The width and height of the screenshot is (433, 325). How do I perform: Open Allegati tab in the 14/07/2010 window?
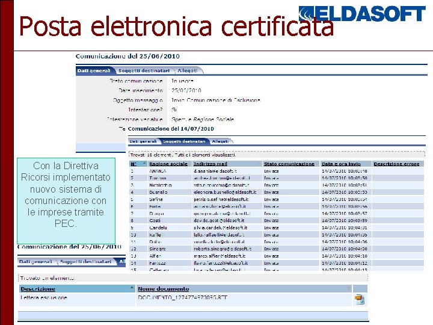tap(220, 141)
